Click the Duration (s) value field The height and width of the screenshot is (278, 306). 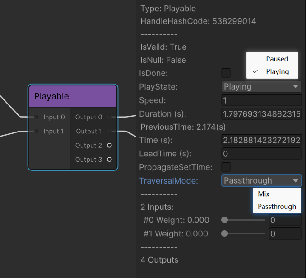click(261, 114)
